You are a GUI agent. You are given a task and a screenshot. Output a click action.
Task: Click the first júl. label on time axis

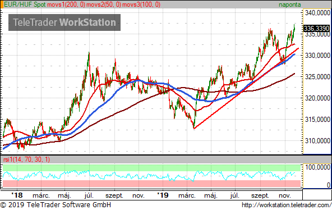89,195
